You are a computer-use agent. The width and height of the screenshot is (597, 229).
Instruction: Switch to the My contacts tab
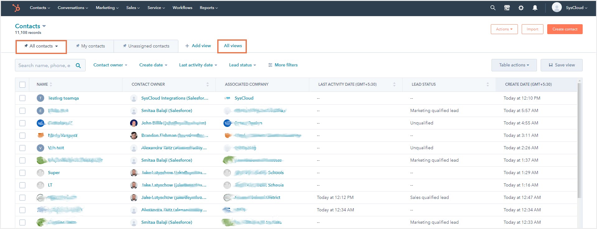click(91, 46)
